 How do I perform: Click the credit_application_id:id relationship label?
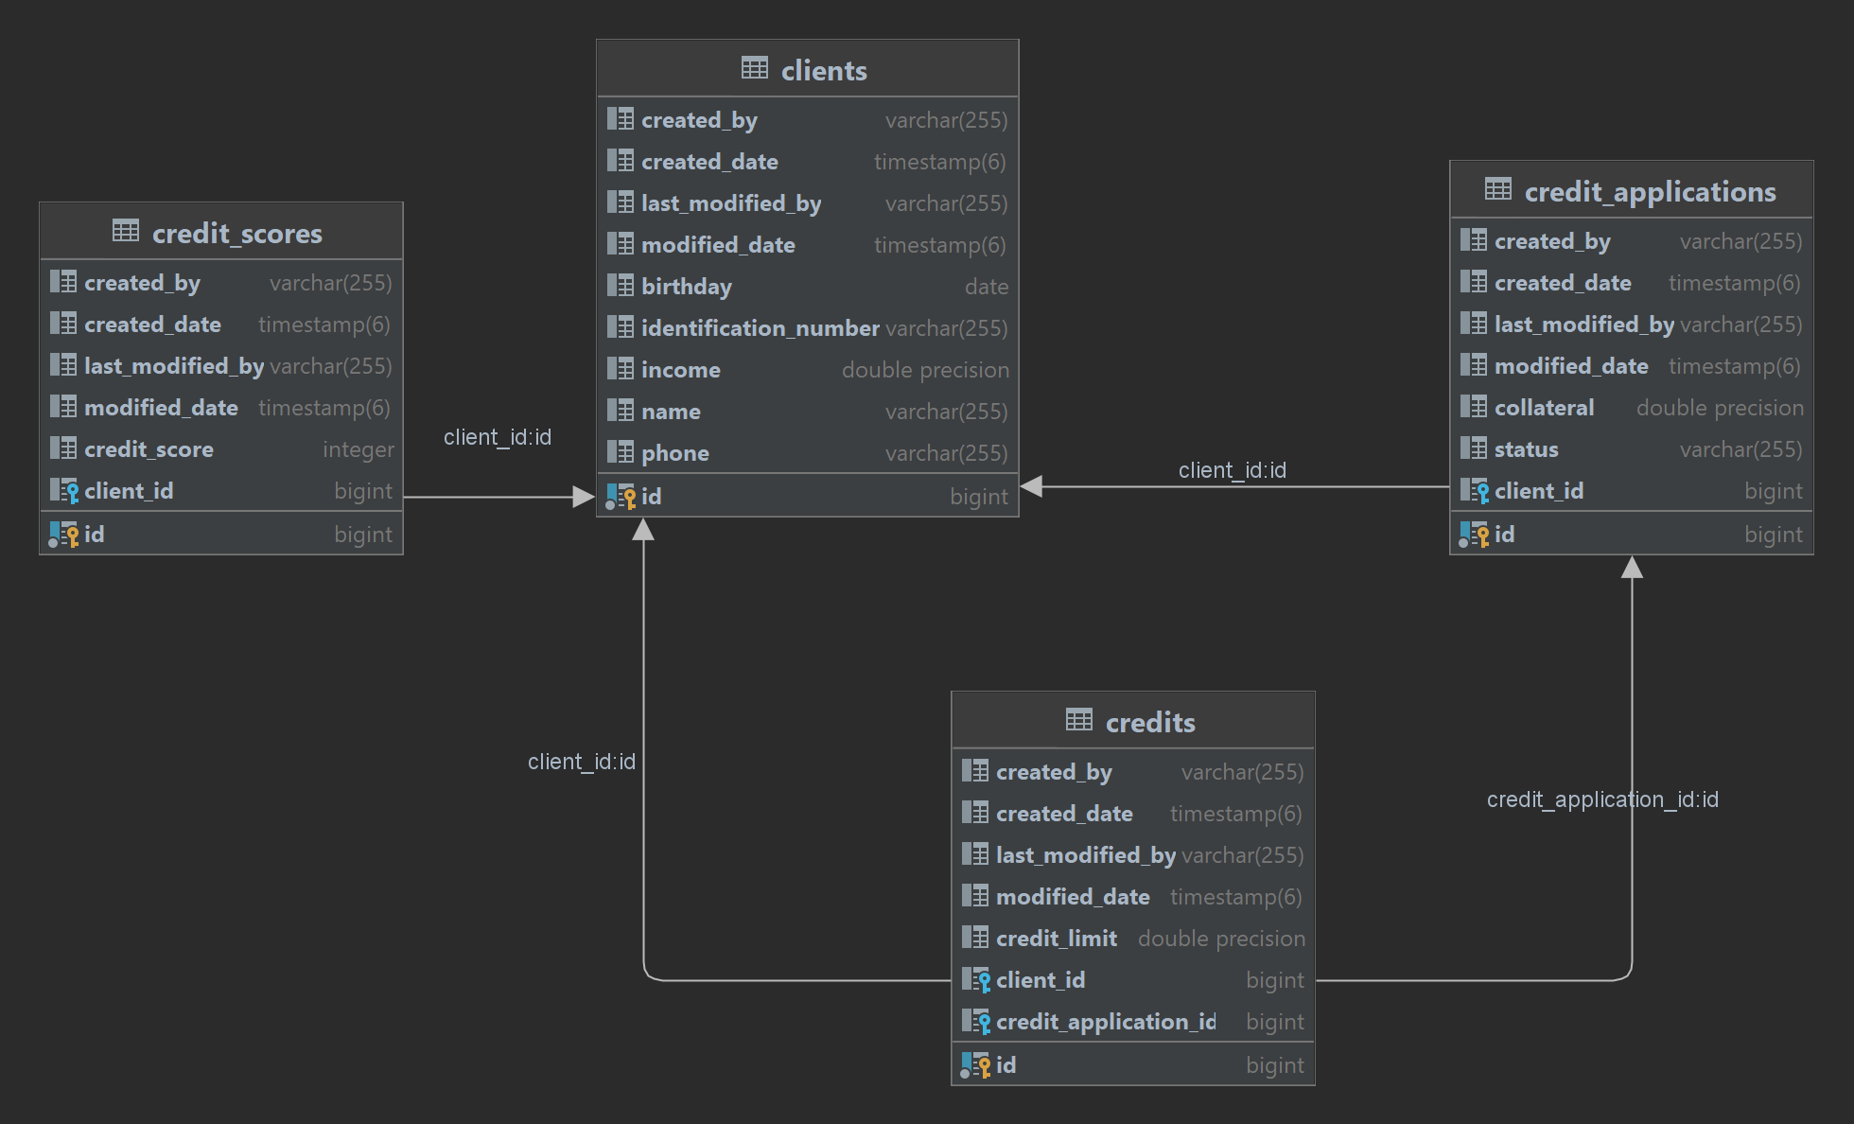pyautogui.click(x=1601, y=799)
